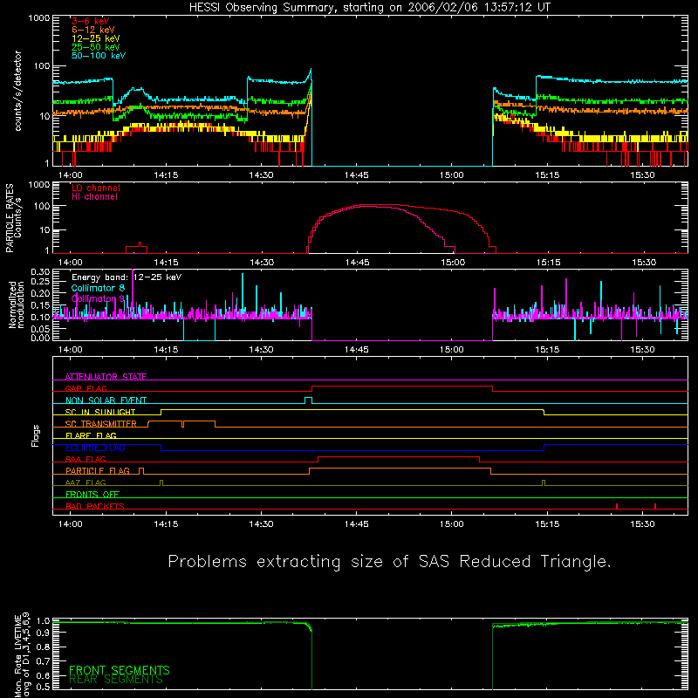
Task: Select the ECLIPSE FLAG label
Action: 95,448
